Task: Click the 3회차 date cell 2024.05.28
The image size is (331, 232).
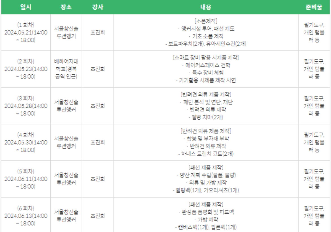Action: coord(26,106)
